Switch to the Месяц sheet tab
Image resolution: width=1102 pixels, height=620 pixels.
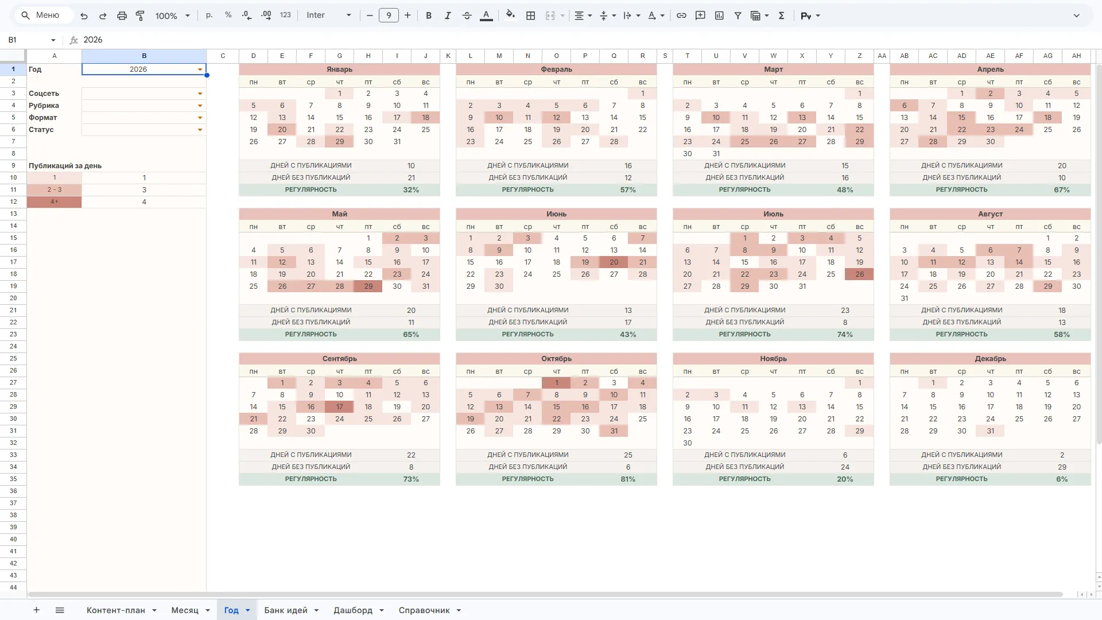185,610
